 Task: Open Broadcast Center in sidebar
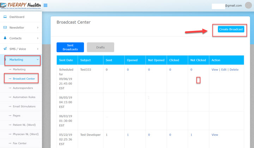(x=24, y=79)
